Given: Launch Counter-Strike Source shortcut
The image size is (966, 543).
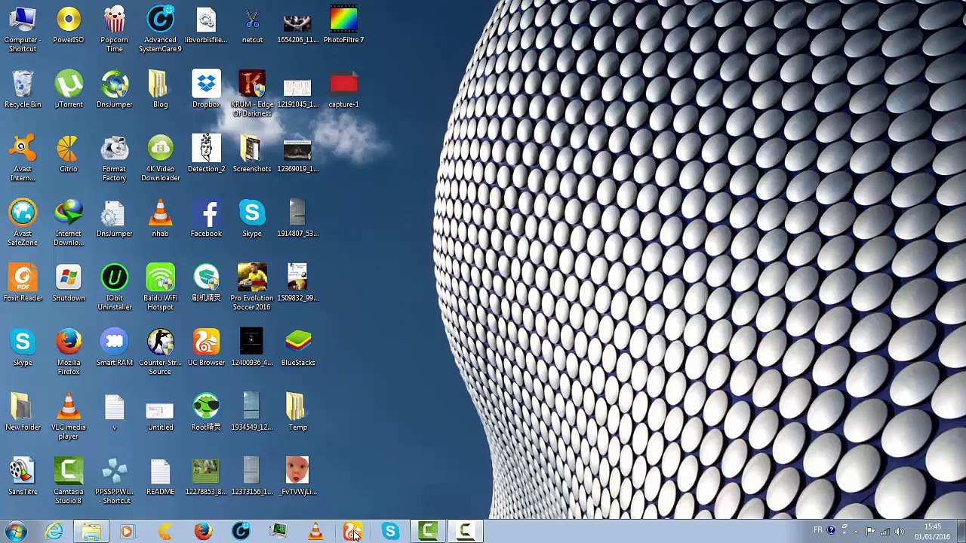Looking at the screenshot, I should pos(160,351).
